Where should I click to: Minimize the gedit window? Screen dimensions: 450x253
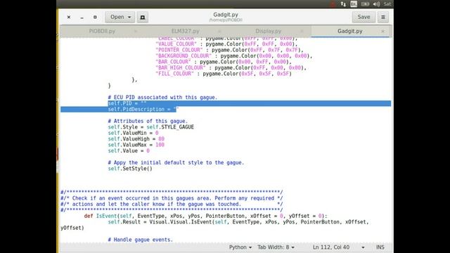(x=82, y=17)
